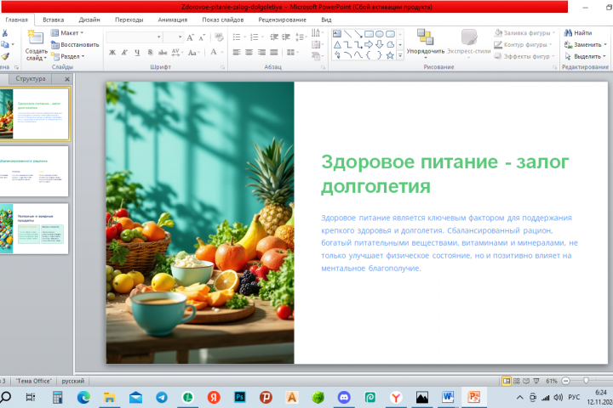Viewport: 613px width, 408px height.
Task: Align text left
Action: pos(237,53)
